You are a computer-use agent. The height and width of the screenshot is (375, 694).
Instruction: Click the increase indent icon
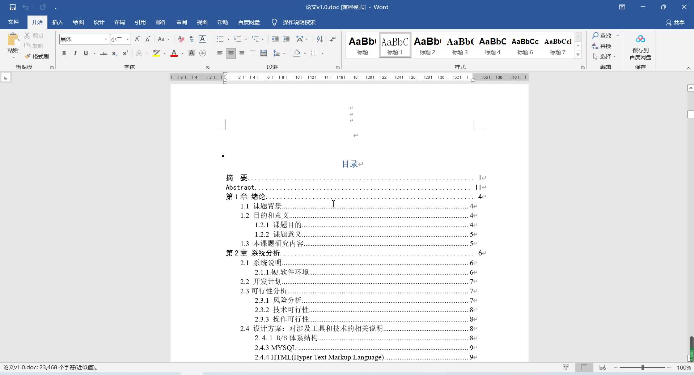point(286,39)
